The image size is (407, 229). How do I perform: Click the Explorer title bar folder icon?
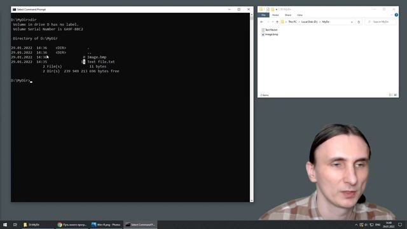coord(261,10)
